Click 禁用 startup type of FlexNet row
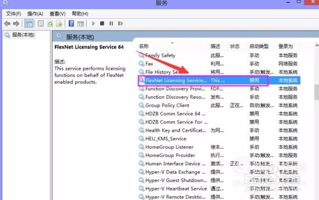The width and height of the screenshot is (319, 200). [254, 80]
